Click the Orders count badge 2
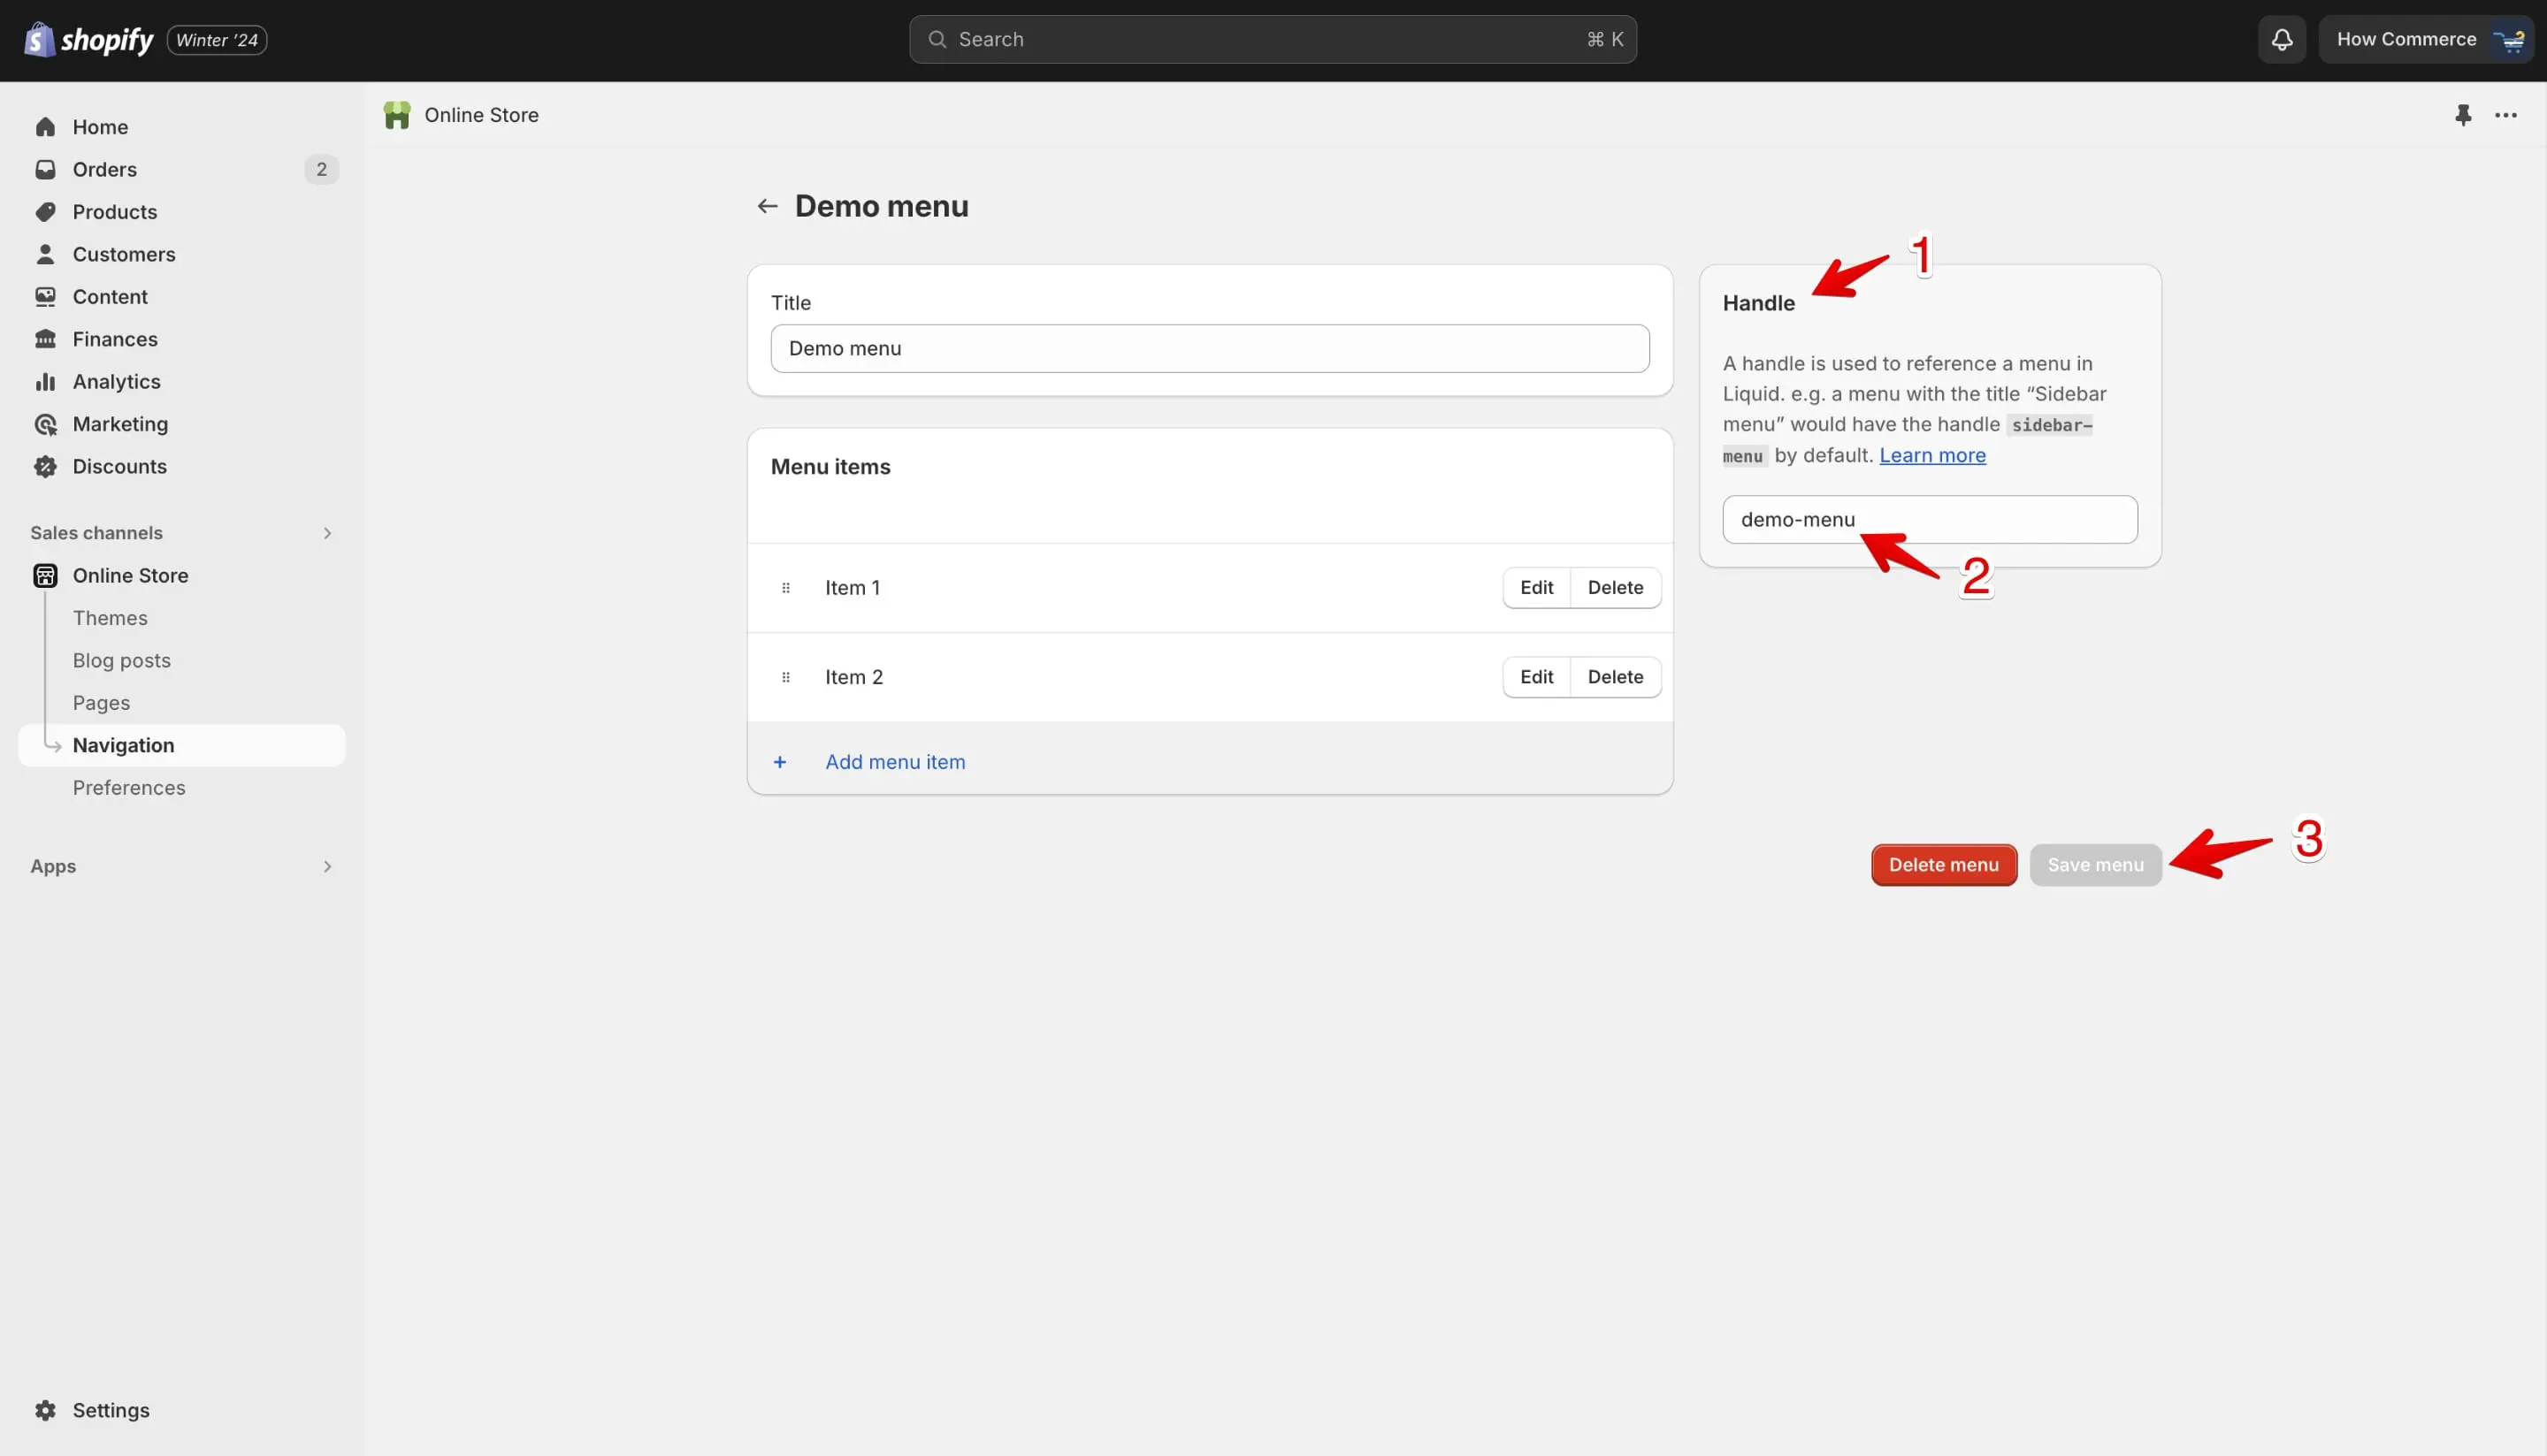This screenshot has height=1456, width=2547. [x=321, y=170]
